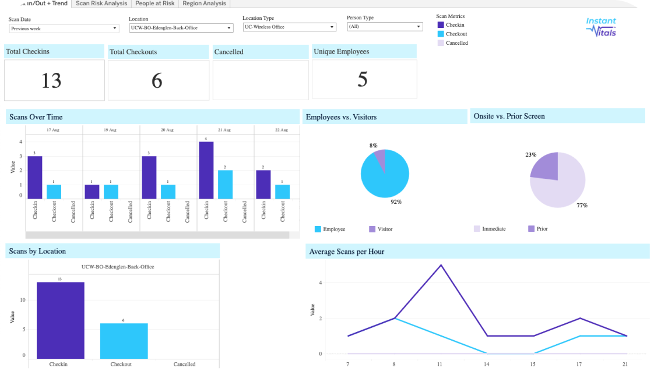Screen dimensions: 654x371
Task: Click the Scans by Location title
Action: [37, 252]
